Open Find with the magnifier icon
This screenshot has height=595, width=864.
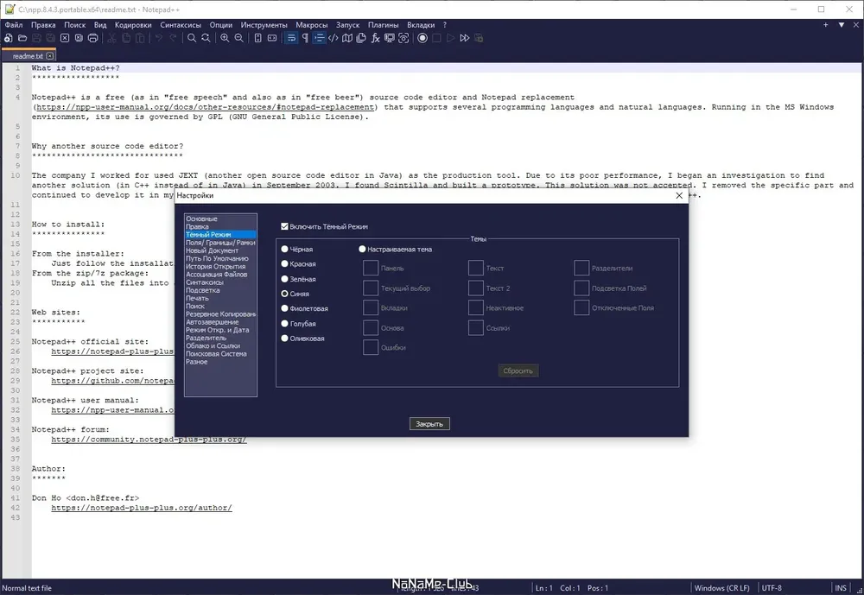click(x=191, y=38)
